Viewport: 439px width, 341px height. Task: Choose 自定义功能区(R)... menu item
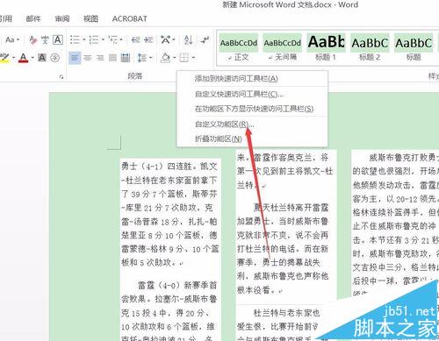coord(252,124)
